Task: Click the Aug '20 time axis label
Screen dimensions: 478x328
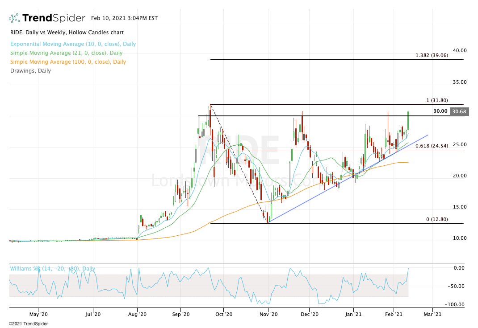Action: pos(138,314)
